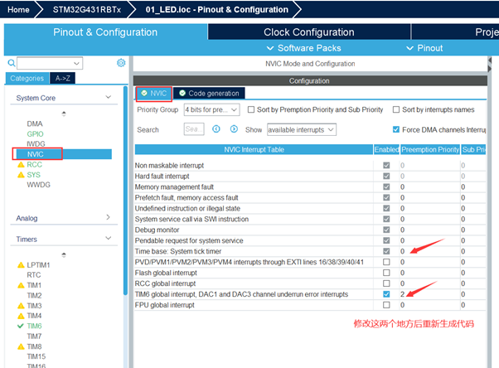
Task: Open the Priority Group dropdown
Action: coord(211,109)
